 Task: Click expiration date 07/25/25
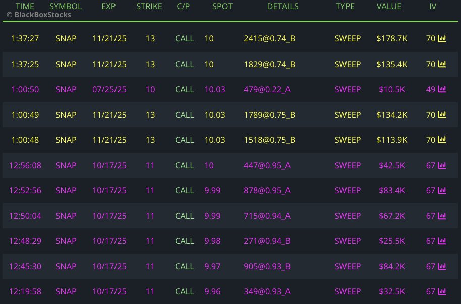109,89
